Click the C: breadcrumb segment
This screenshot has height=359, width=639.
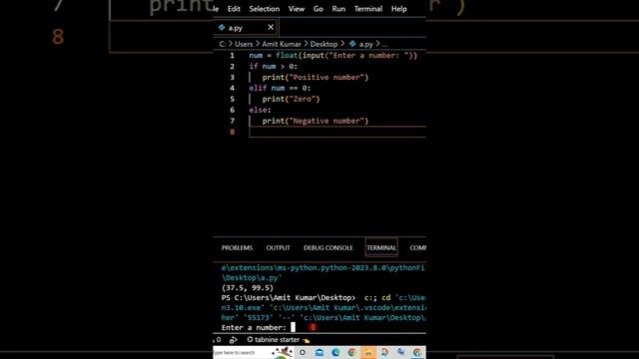coord(222,44)
